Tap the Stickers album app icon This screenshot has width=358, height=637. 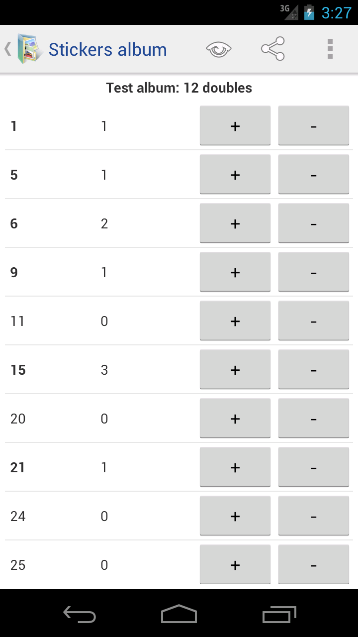tap(29, 49)
